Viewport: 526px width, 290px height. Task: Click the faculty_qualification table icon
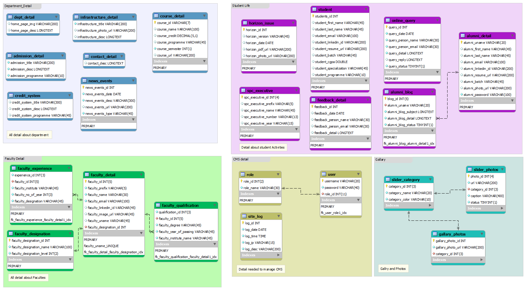point(158,205)
